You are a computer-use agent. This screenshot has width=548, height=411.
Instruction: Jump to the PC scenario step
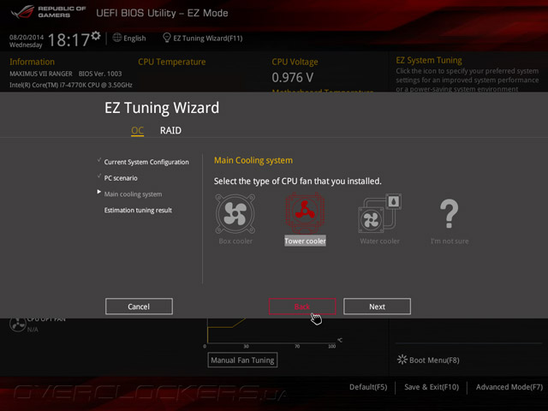121,178
